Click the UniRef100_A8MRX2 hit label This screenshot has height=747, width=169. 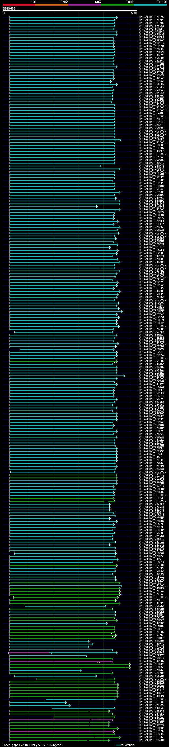tap(152, 350)
